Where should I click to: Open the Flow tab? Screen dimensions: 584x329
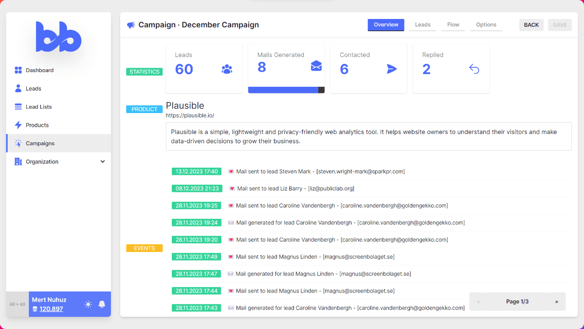click(x=453, y=25)
